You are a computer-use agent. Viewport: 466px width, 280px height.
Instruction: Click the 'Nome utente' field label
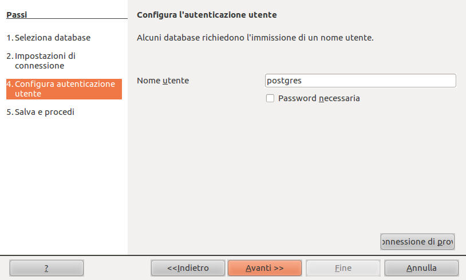click(x=163, y=81)
